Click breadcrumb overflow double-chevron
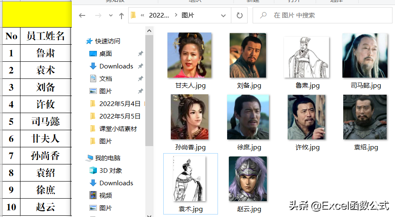Image resolution: width=395 pixels, height=217 pixels. click(142, 15)
